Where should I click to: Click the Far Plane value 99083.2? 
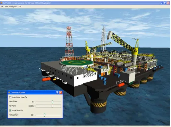click(31, 106)
